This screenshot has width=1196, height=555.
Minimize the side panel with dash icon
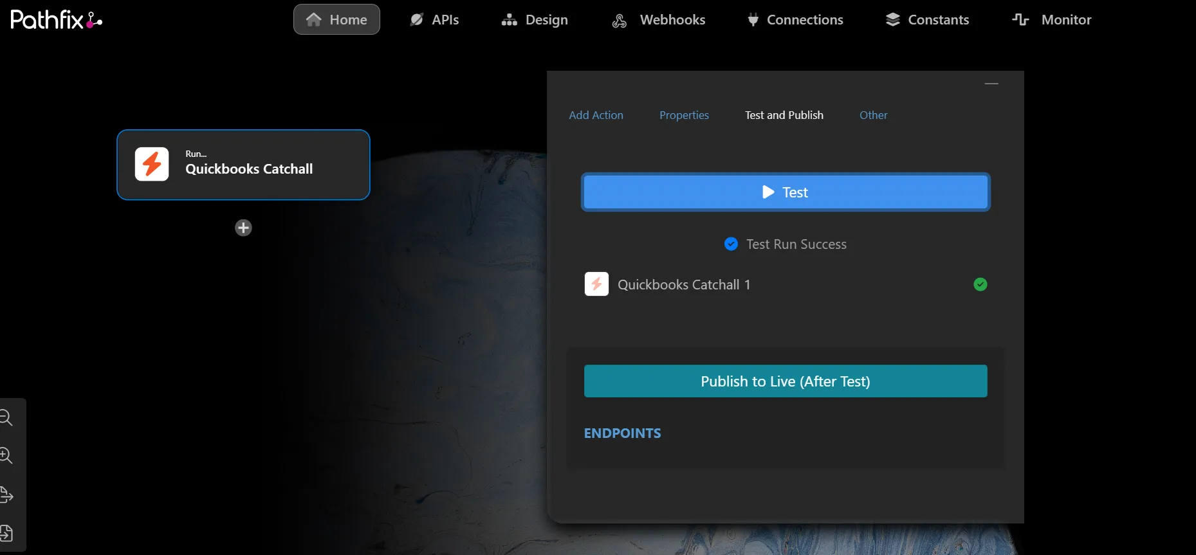(991, 84)
